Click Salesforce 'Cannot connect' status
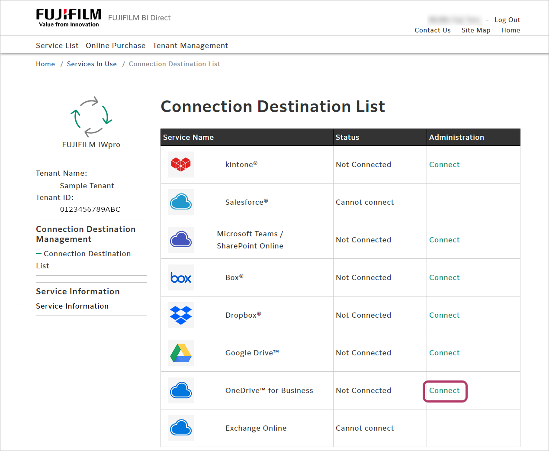The height and width of the screenshot is (451, 549). click(365, 202)
